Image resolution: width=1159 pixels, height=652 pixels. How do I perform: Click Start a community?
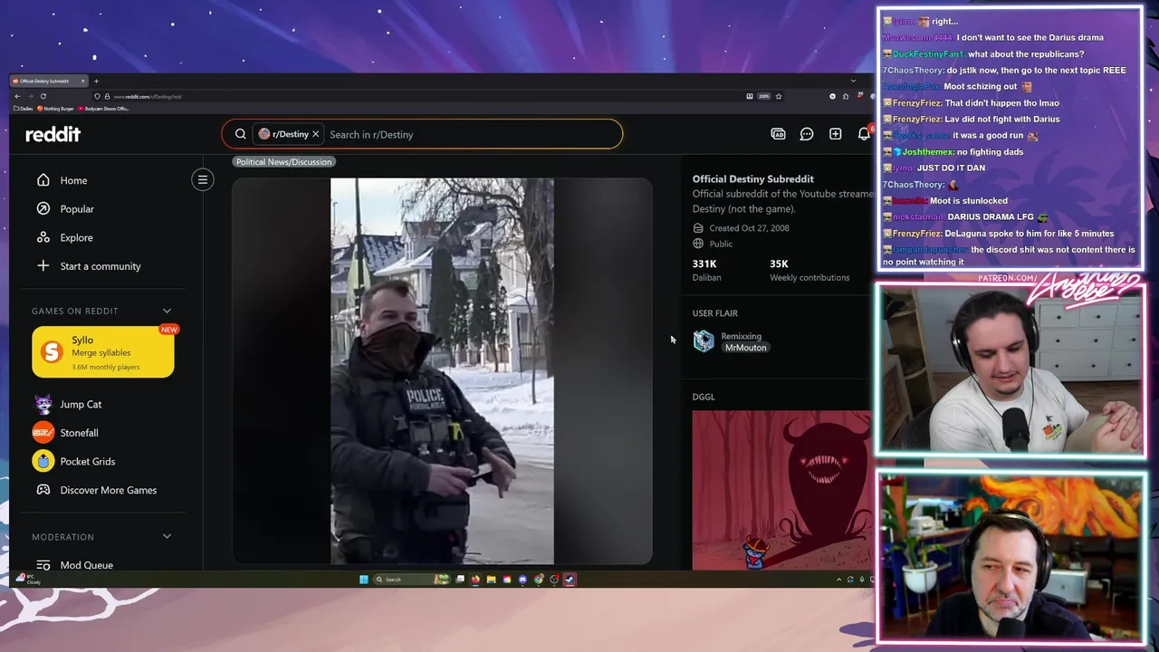pyautogui.click(x=101, y=266)
